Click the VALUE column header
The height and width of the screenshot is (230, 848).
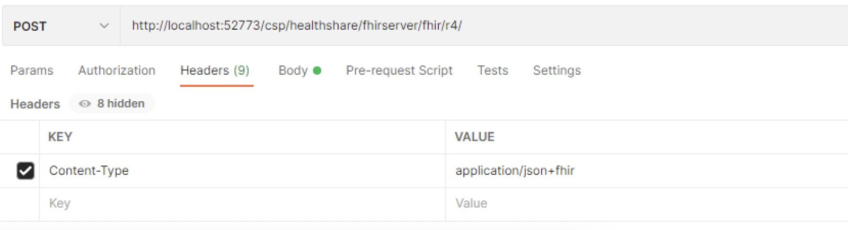pos(474,137)
